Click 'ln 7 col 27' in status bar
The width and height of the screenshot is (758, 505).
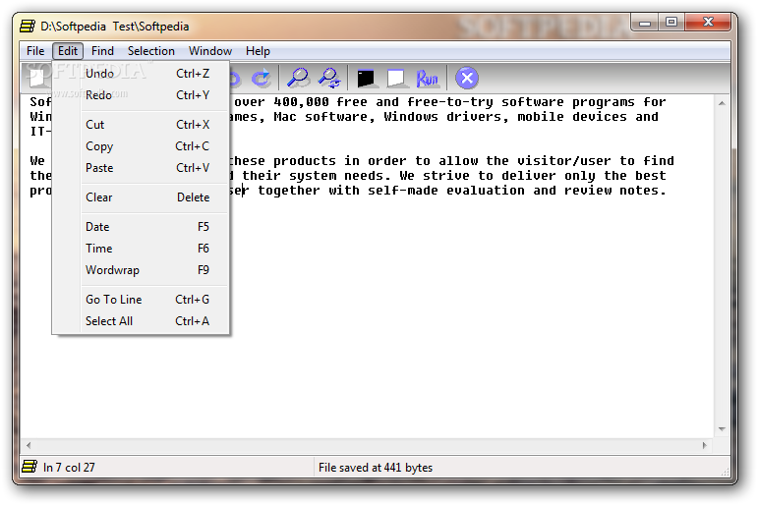pos(69,468)
